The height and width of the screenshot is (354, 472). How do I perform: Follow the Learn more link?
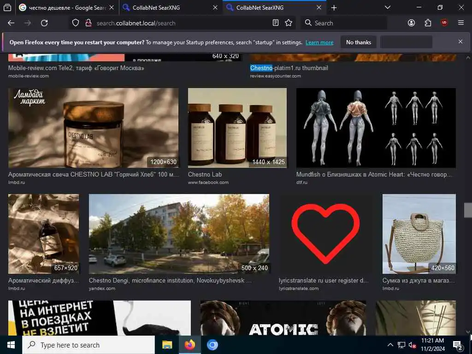[319, 42]
